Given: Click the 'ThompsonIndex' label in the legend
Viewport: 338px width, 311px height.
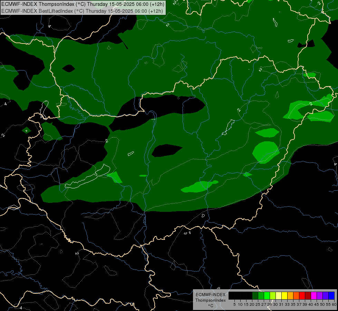Looking at the screenshot, I should pyautogui.click(x=211, y=300).
